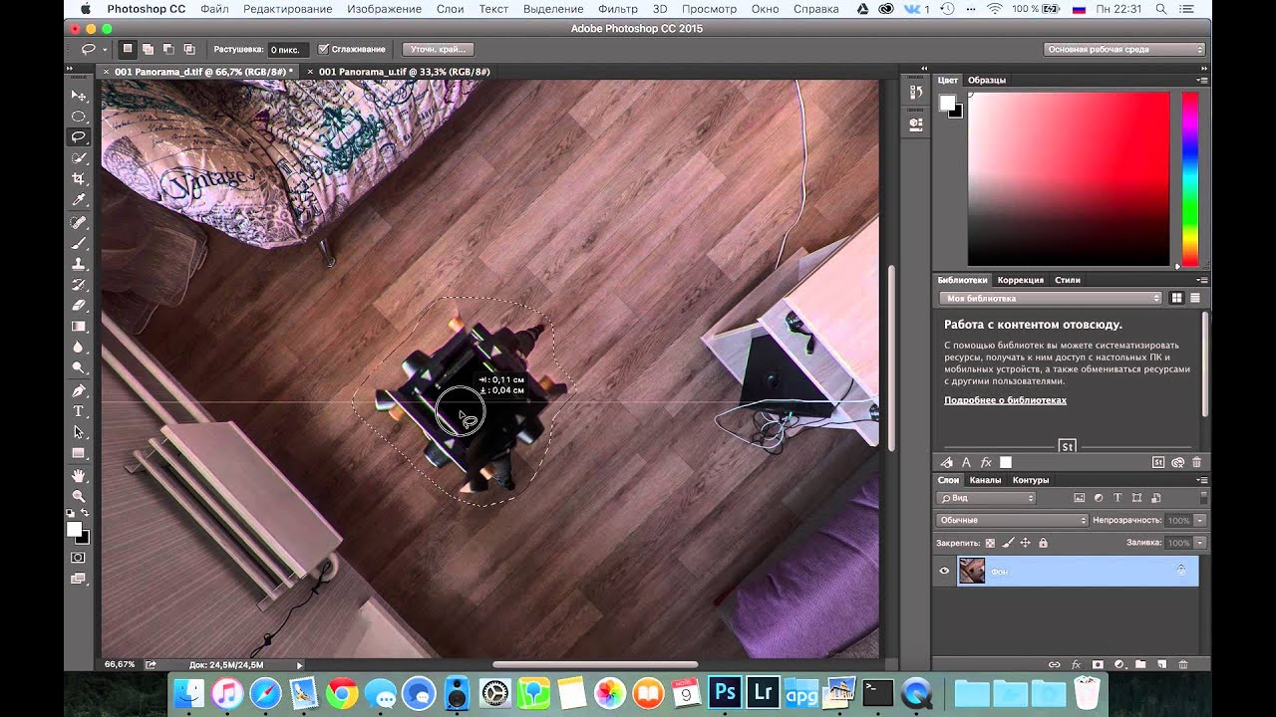Image resolution: width=1276 pixels, height=717 pixels.
Task: Select the Quick Selection tool
Action: [79, 158]
